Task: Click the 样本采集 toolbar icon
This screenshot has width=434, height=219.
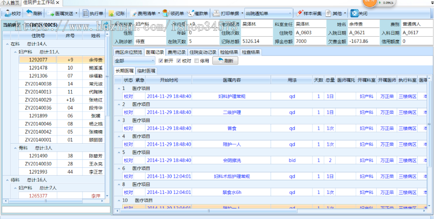Action: coord(299,14)
